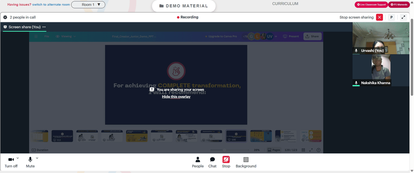Open Canva grid view icon
The height and width of the screenshot is (173, 414).
pos(303,150)
